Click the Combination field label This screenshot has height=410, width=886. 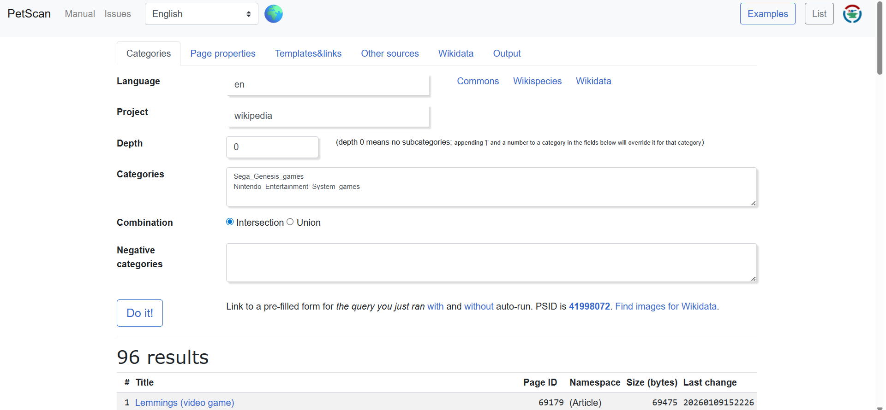[145, 223]
